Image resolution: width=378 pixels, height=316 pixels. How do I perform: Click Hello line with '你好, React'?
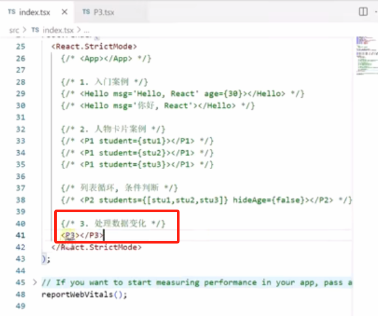(x=157, y=106)
